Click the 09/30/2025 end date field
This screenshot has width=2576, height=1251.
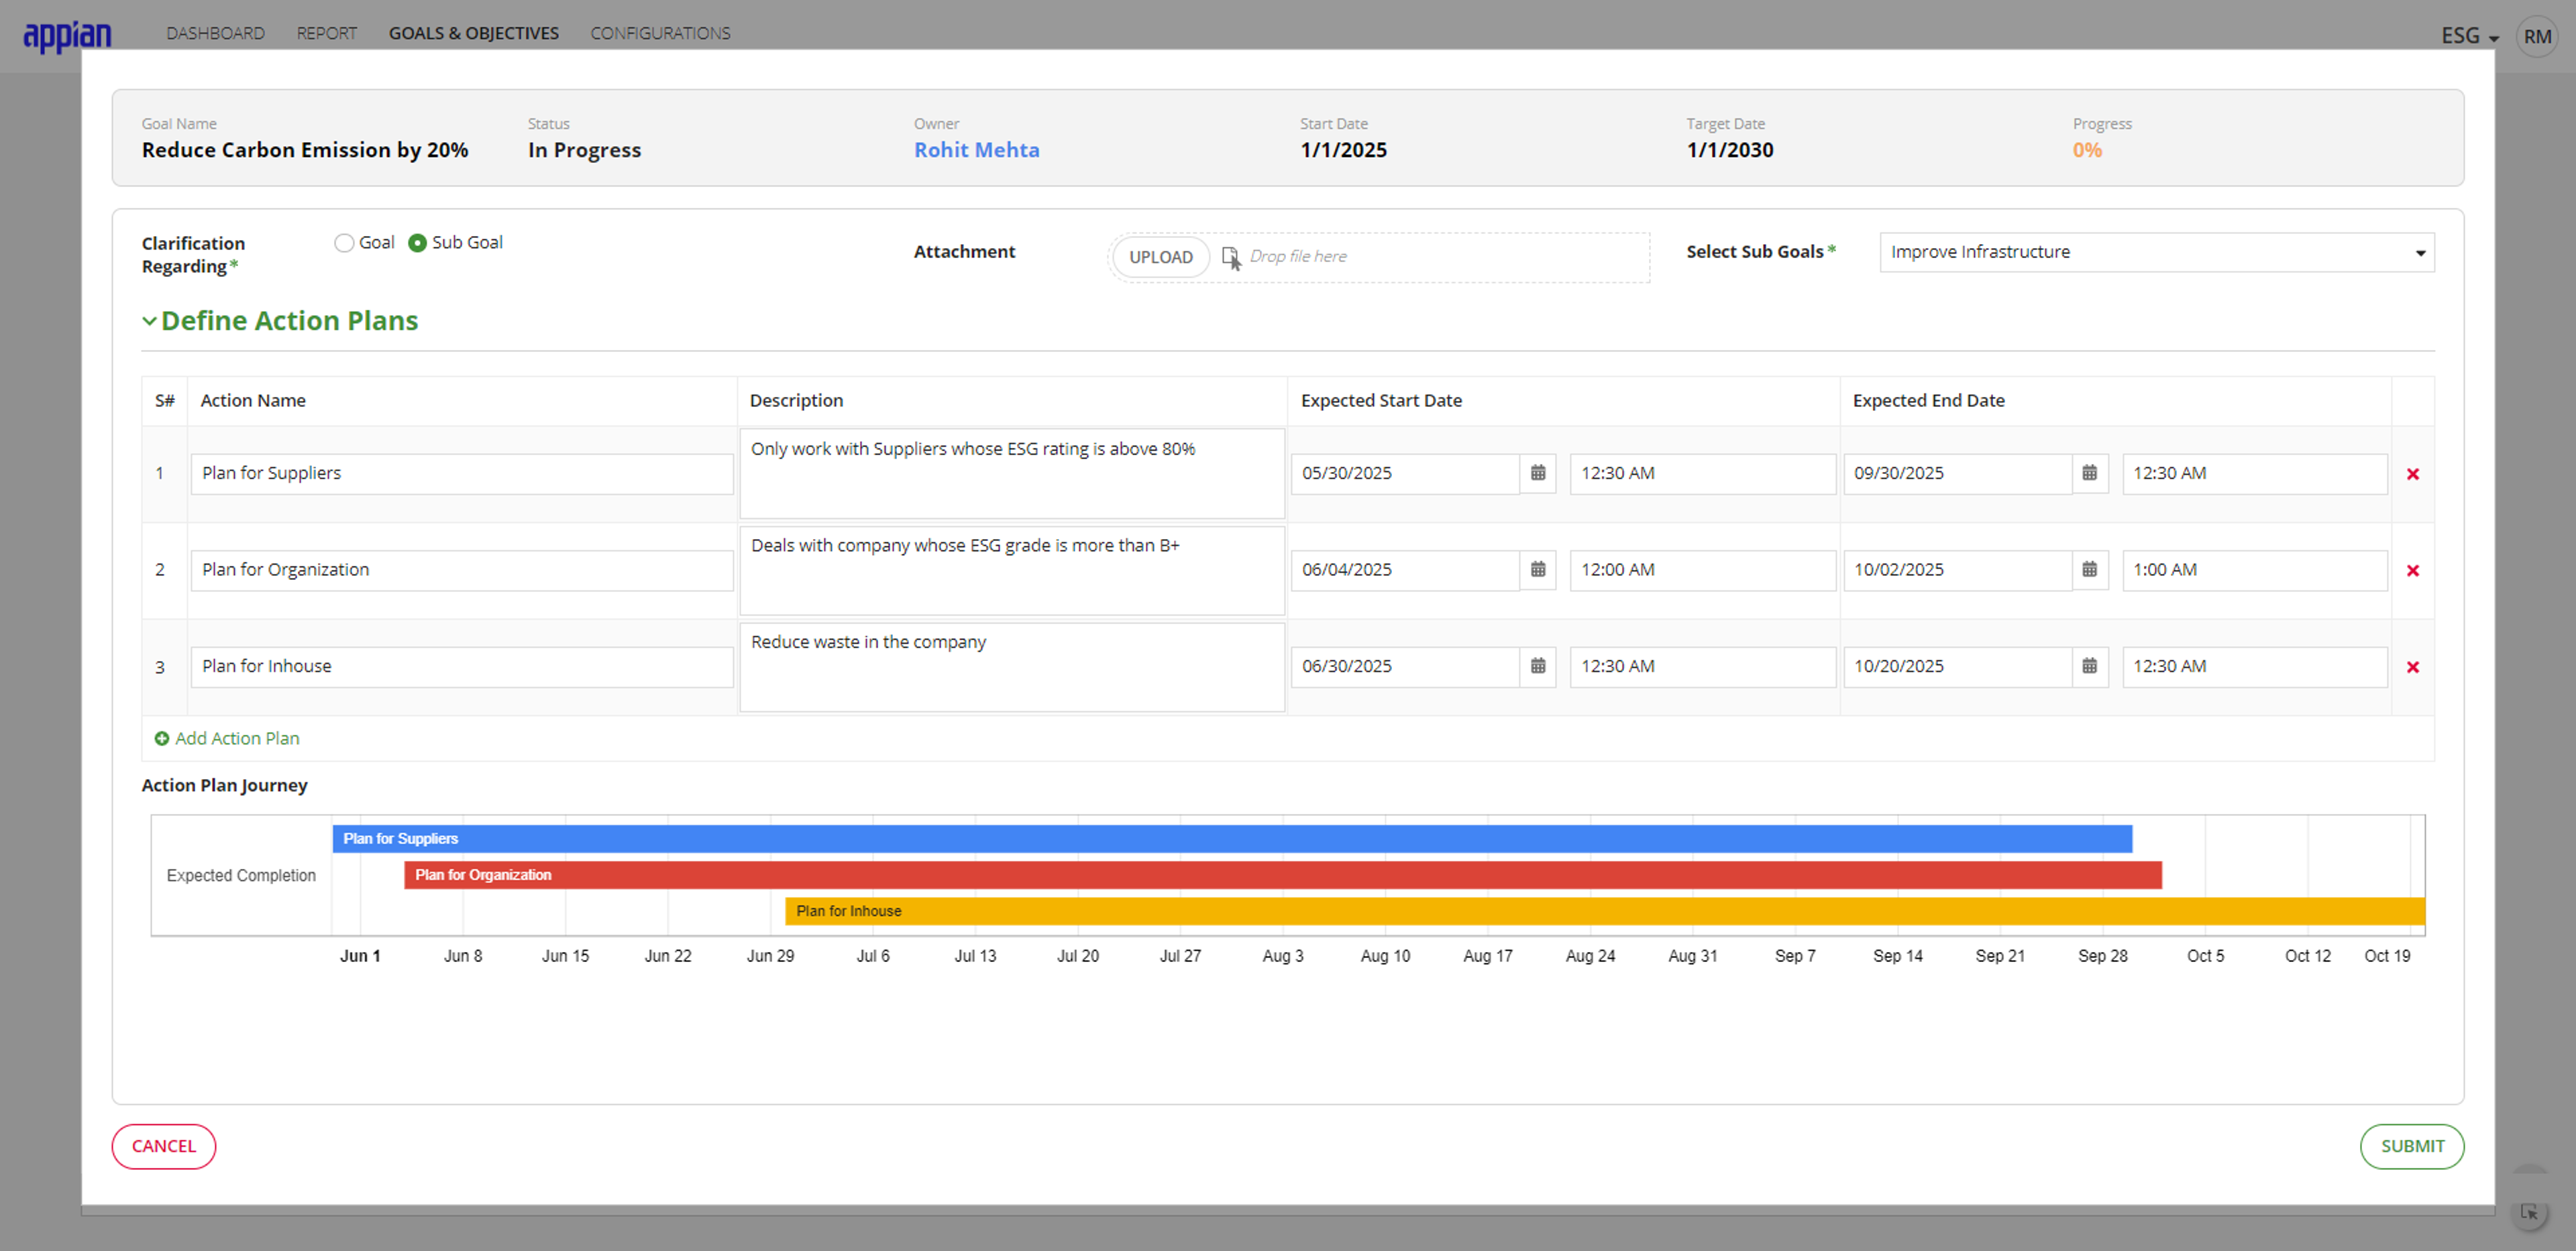(1957, 473)
